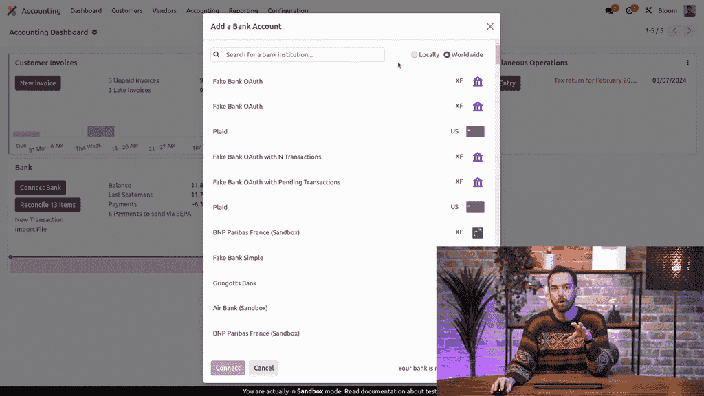
Task: Click the BNP Paribas France logo icon
Action: 478,232
